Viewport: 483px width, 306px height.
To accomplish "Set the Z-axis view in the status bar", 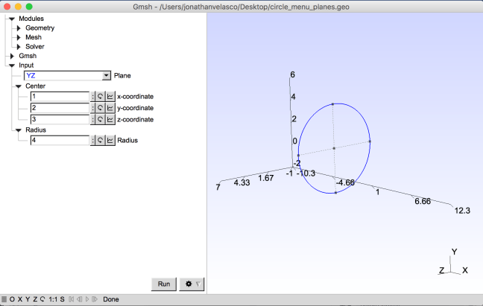I will coord(35,299).
